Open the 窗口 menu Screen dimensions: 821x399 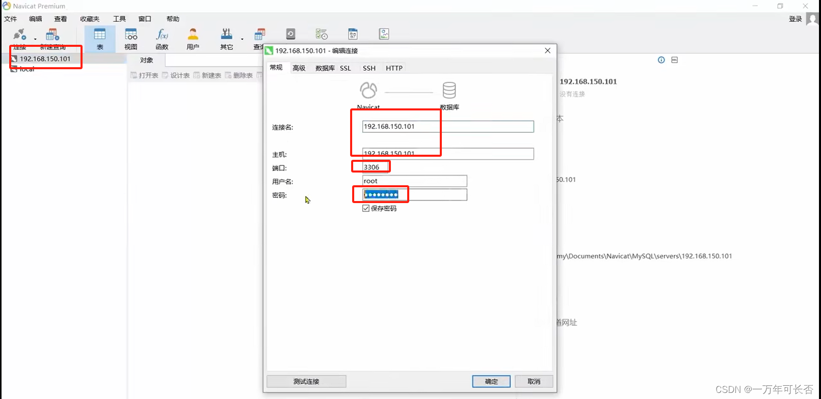click(145, 19)
